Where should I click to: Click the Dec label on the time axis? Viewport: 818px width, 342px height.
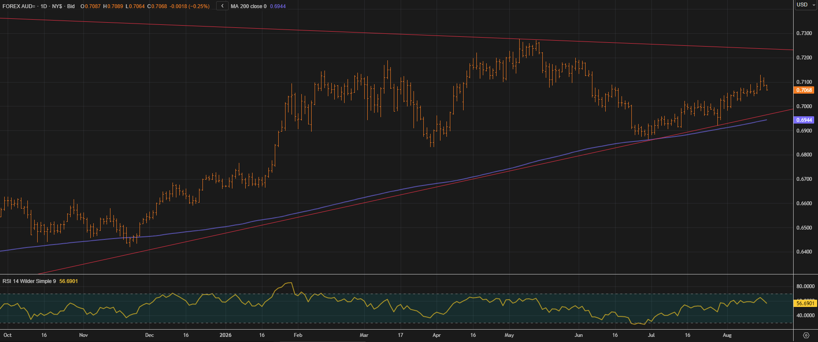tap(149, 335)
